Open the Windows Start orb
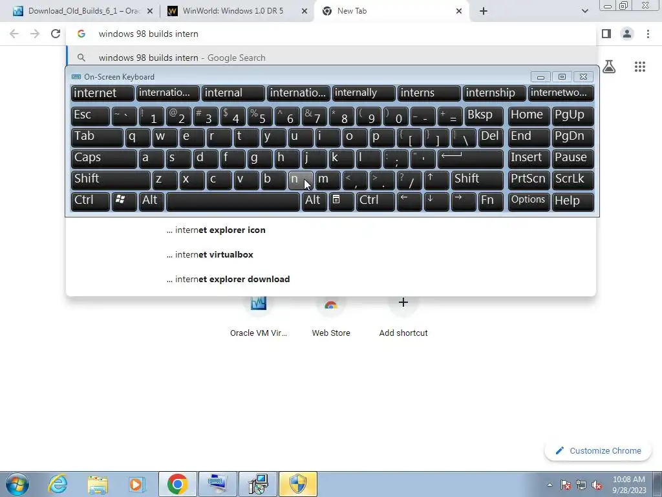 point(17,484)
